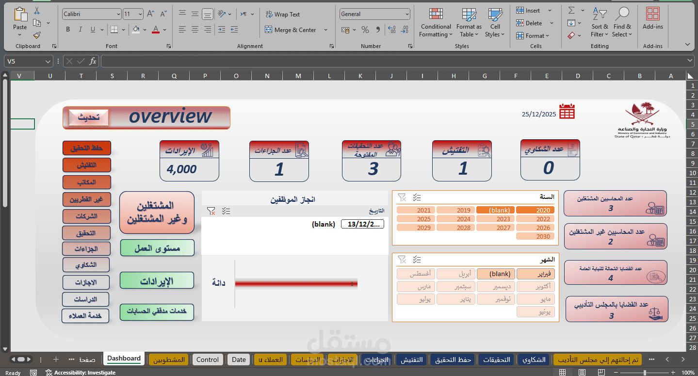The height and width of the screenshot is (376, 698).
Task: Clear the filter on the السنة slicer
Action: pyautogui.click(x=402, y=197)
